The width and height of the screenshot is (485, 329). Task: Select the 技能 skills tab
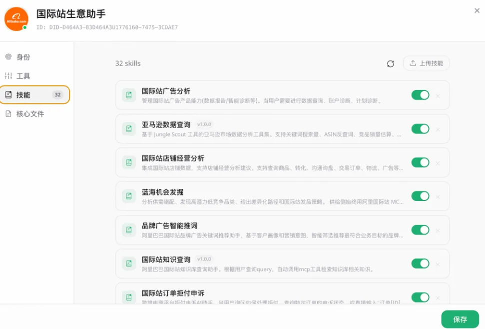pos(35,94)
